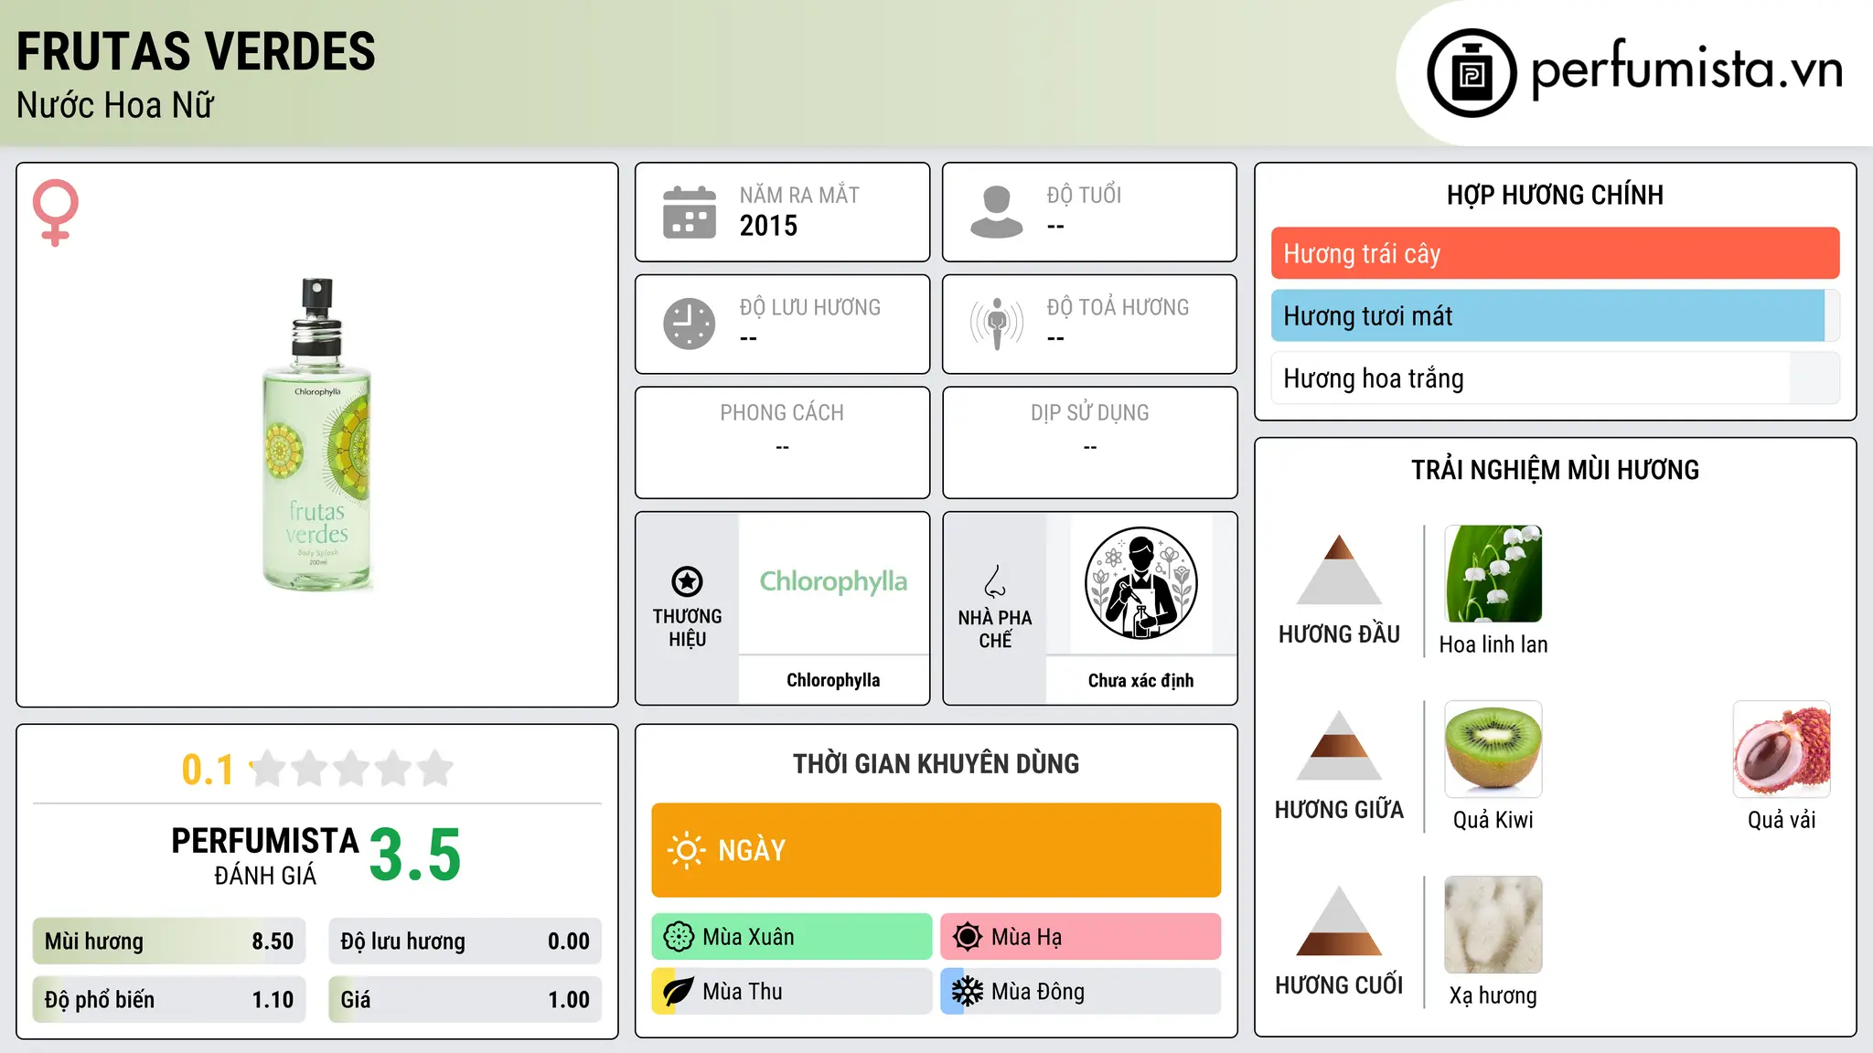Open the Frutas Verdes bottle product image

click(316, 434)
